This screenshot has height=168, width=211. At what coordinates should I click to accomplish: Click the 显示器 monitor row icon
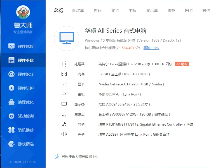pyautogui.click(x=64, y=104)
